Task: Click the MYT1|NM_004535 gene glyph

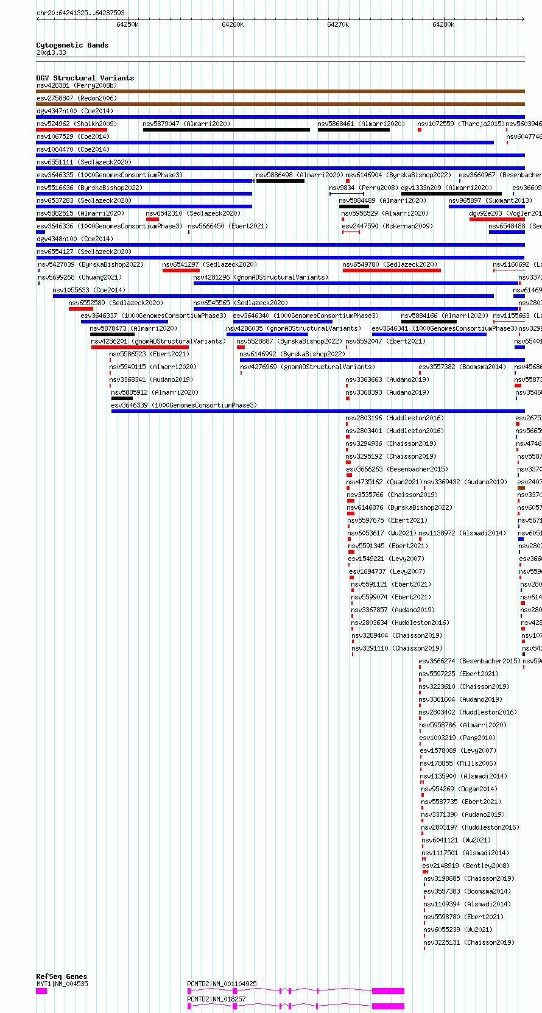Action: coord(41,991)
